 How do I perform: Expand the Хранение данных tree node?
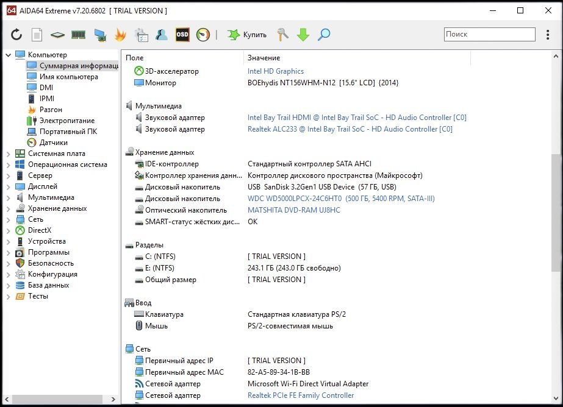tap(9, 209)
